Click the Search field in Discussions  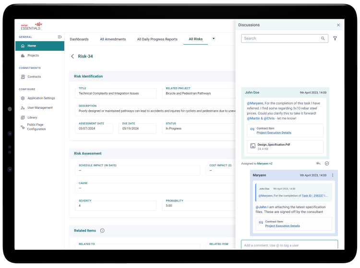point(281,38)
